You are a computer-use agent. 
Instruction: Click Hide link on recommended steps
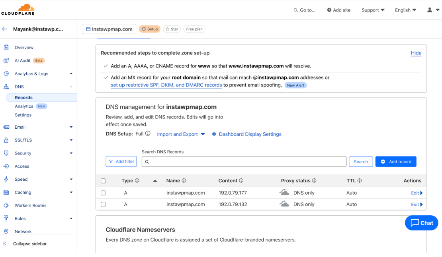click(416, 53)
